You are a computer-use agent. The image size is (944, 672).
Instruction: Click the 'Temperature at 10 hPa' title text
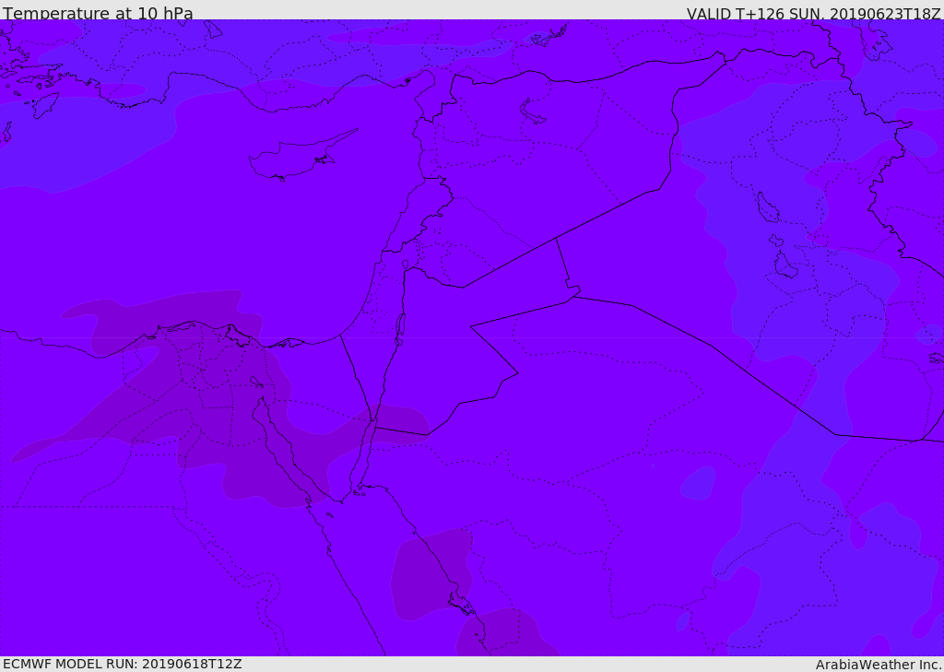pyautogui.click(x=98, y=13)
